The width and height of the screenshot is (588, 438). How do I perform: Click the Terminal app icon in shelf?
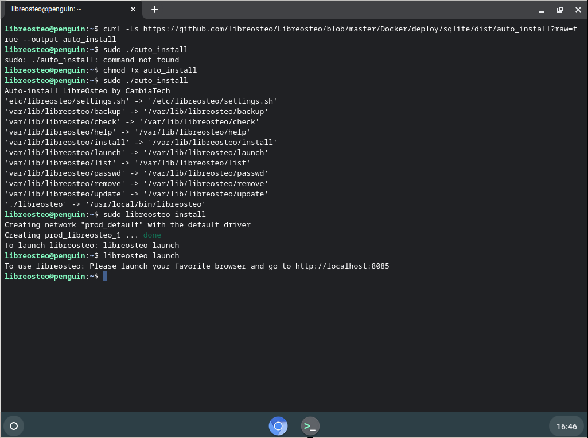(310, 426)
